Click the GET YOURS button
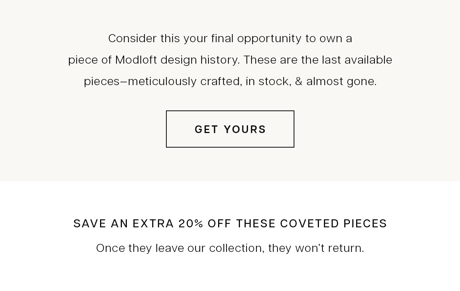This screenshot has height=291, width=460. pos(230,129)
